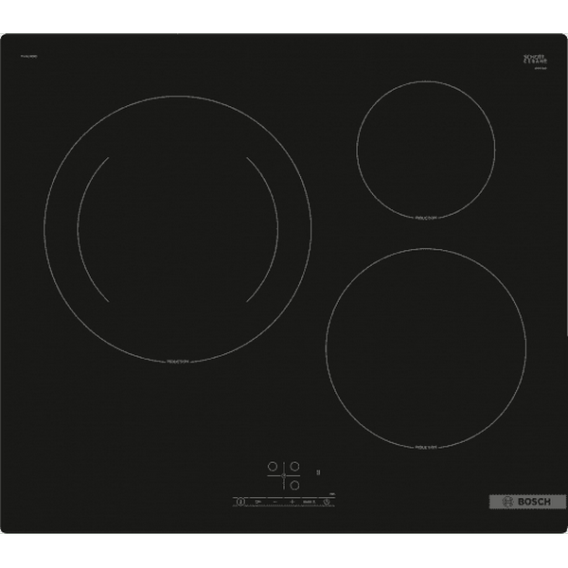The height and width of the screenshot is (568, 568).
Task: Tap the power level digit display
Action: tap(318, 472)
